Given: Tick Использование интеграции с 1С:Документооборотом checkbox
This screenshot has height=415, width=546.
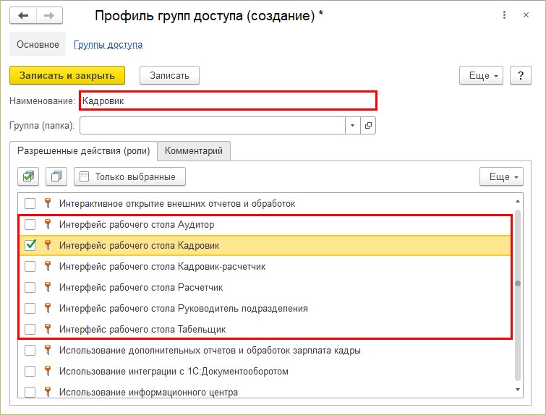Looking at the screenshot, I should (x=30, y=371).
